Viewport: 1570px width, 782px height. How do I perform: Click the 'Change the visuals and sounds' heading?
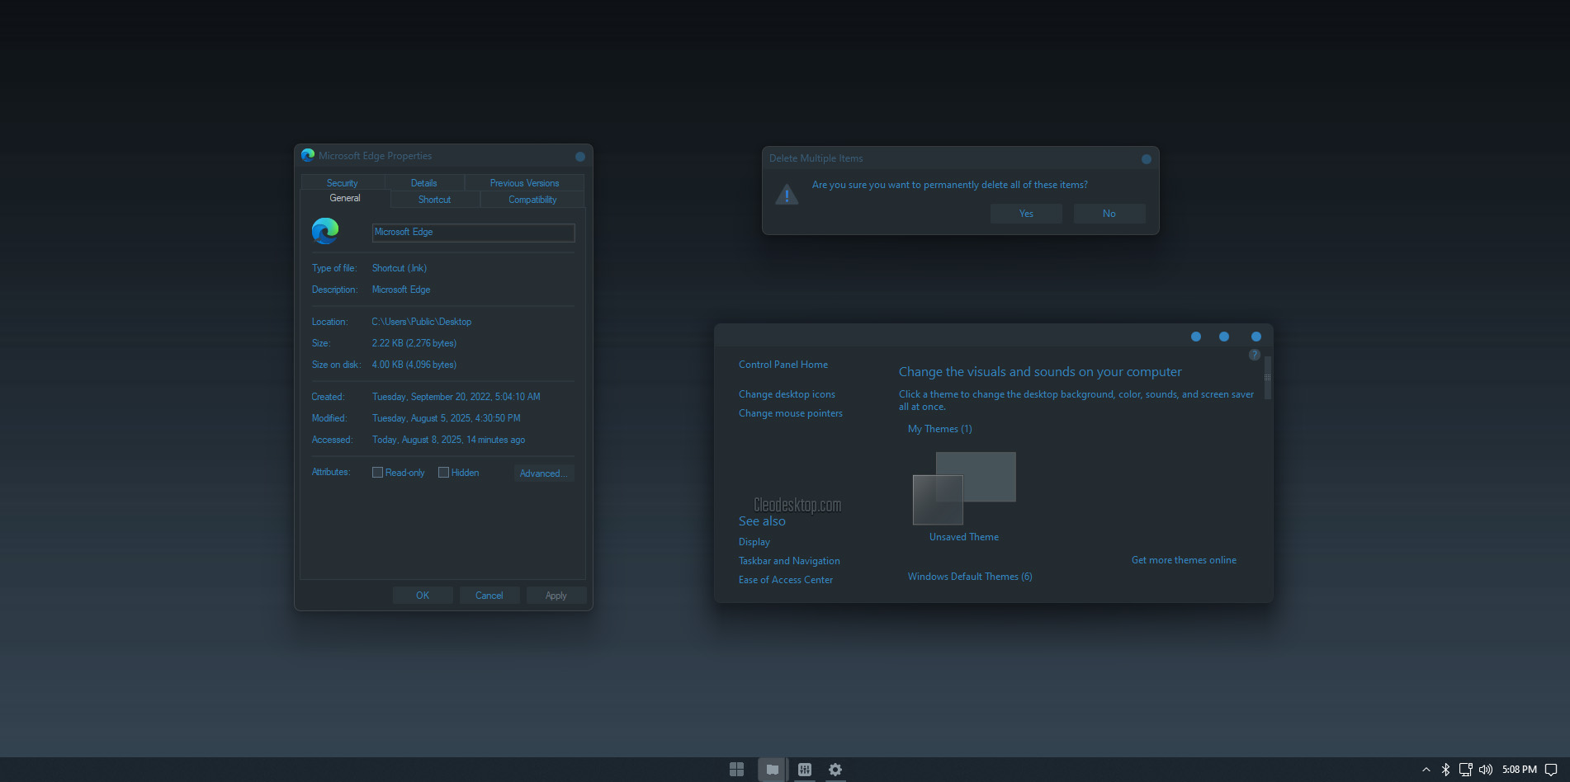point(1040,372)
